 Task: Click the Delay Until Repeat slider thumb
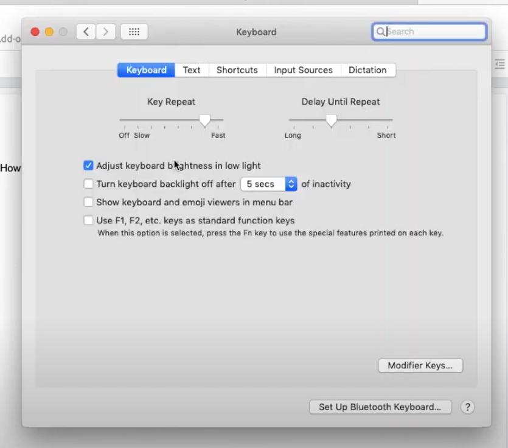point(331,121)
